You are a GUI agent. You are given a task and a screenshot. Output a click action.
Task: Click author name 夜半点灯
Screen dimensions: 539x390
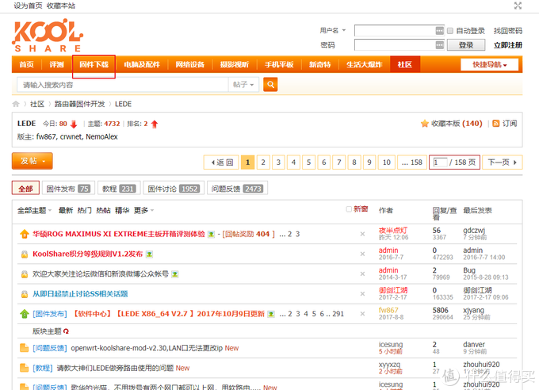point(393,231)
